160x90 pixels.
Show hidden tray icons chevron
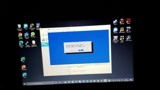tap(111, 80)
